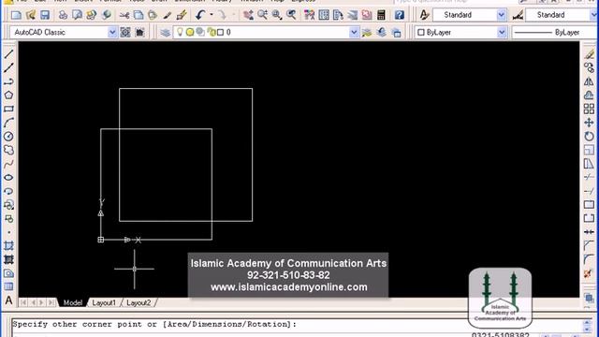Select the Revision Cloud tool
The width and height of the screenshot is (599, 337).
[8, 150]
